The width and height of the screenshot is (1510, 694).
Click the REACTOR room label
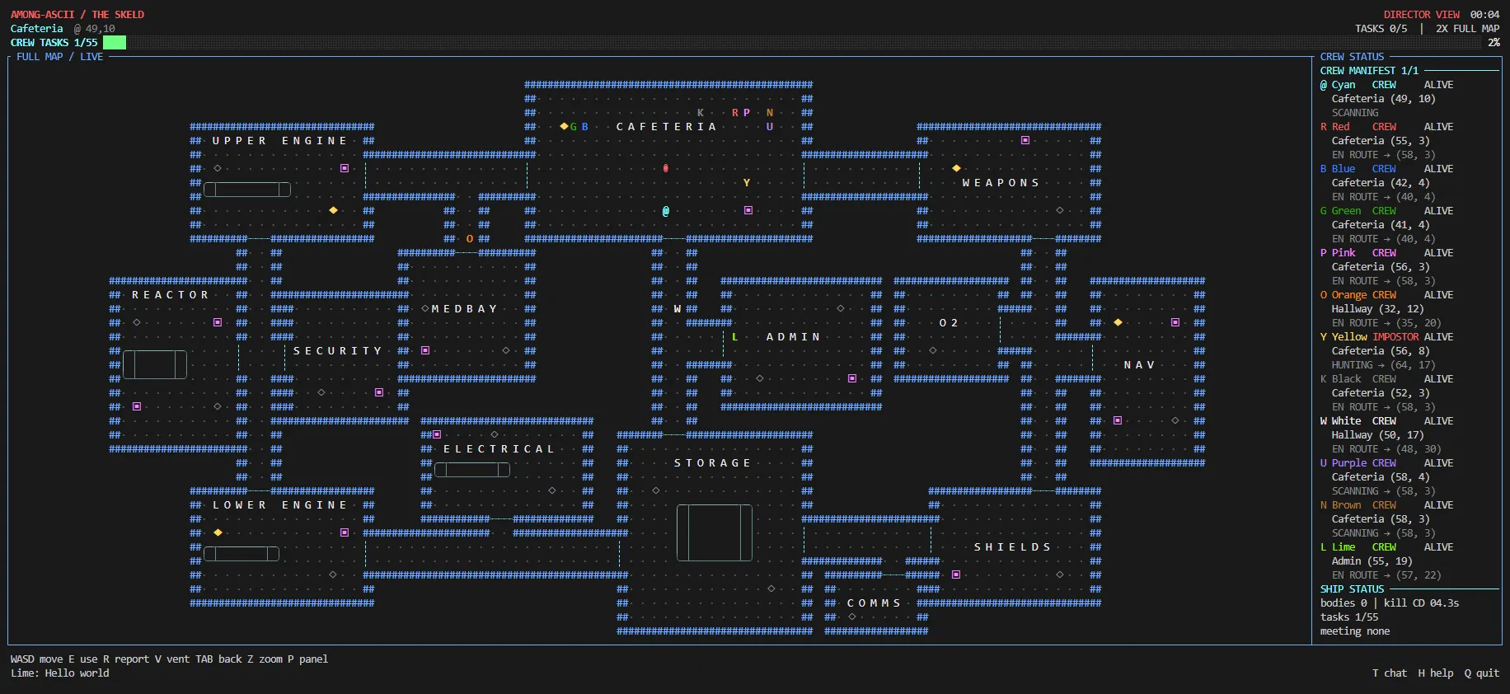[x=170, y=295]
